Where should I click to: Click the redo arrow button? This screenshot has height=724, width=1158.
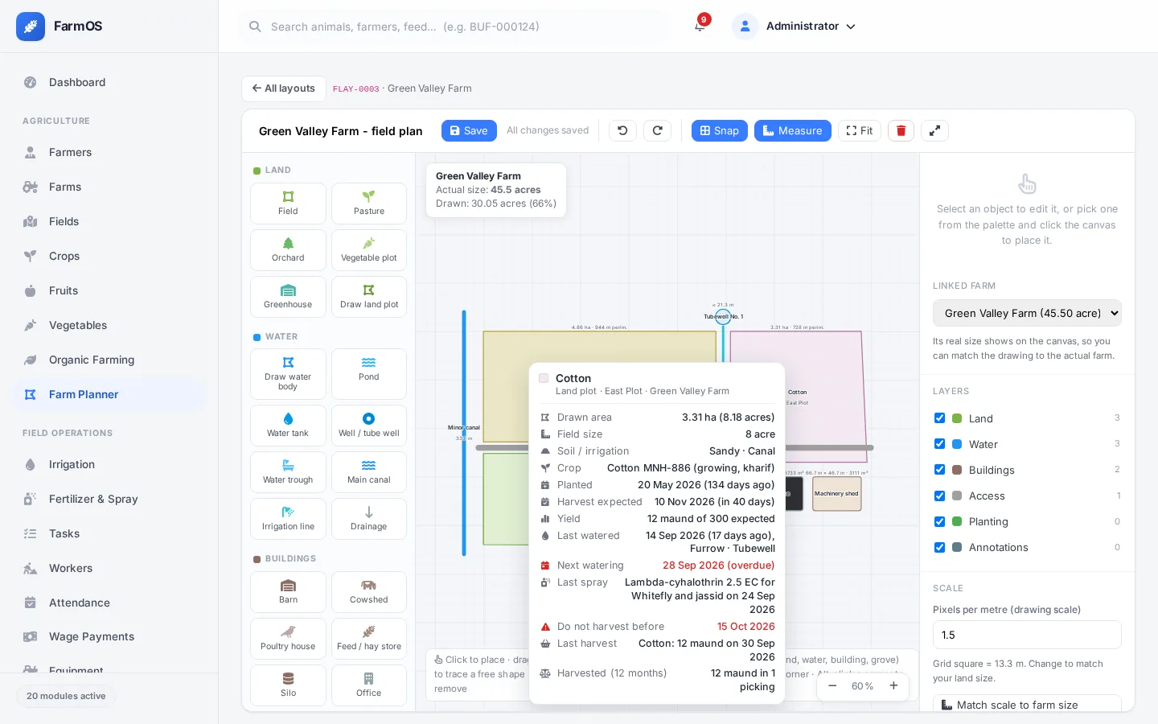(x=658, y=130)
